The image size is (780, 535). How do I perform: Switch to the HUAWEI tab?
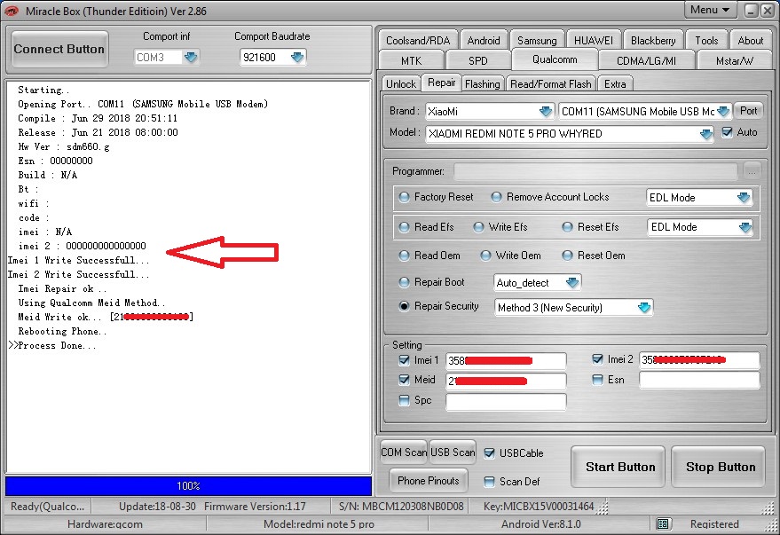pos(593,40)
